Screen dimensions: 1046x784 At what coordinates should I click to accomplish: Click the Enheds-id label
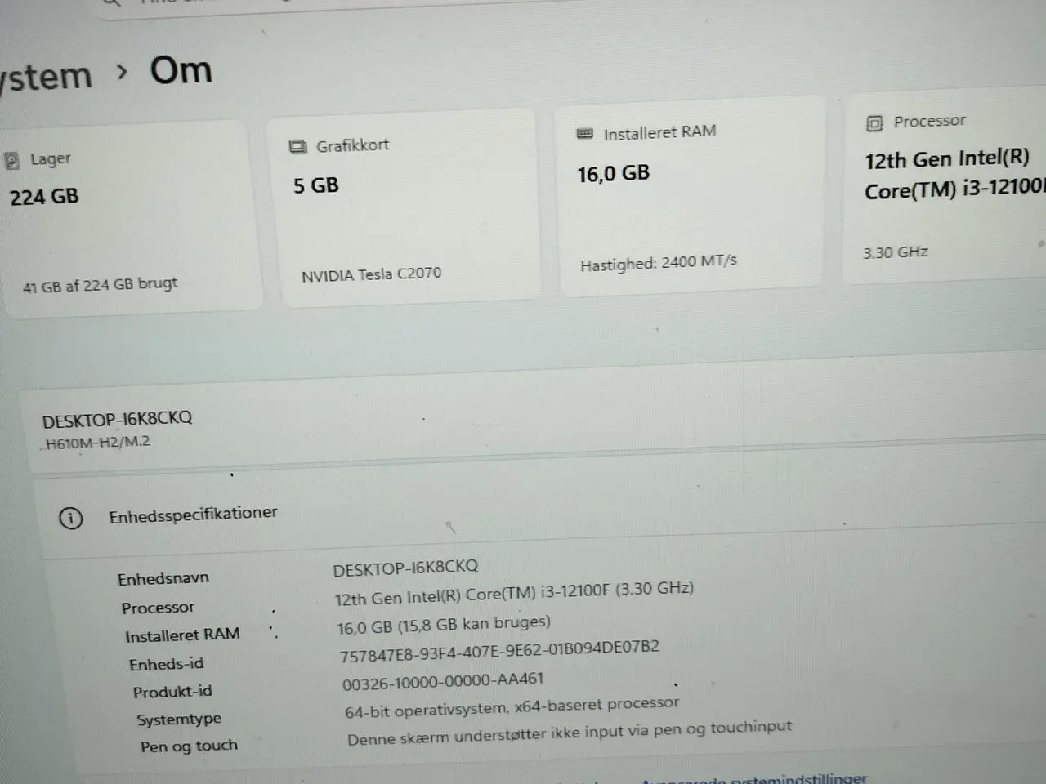point(166,664)
